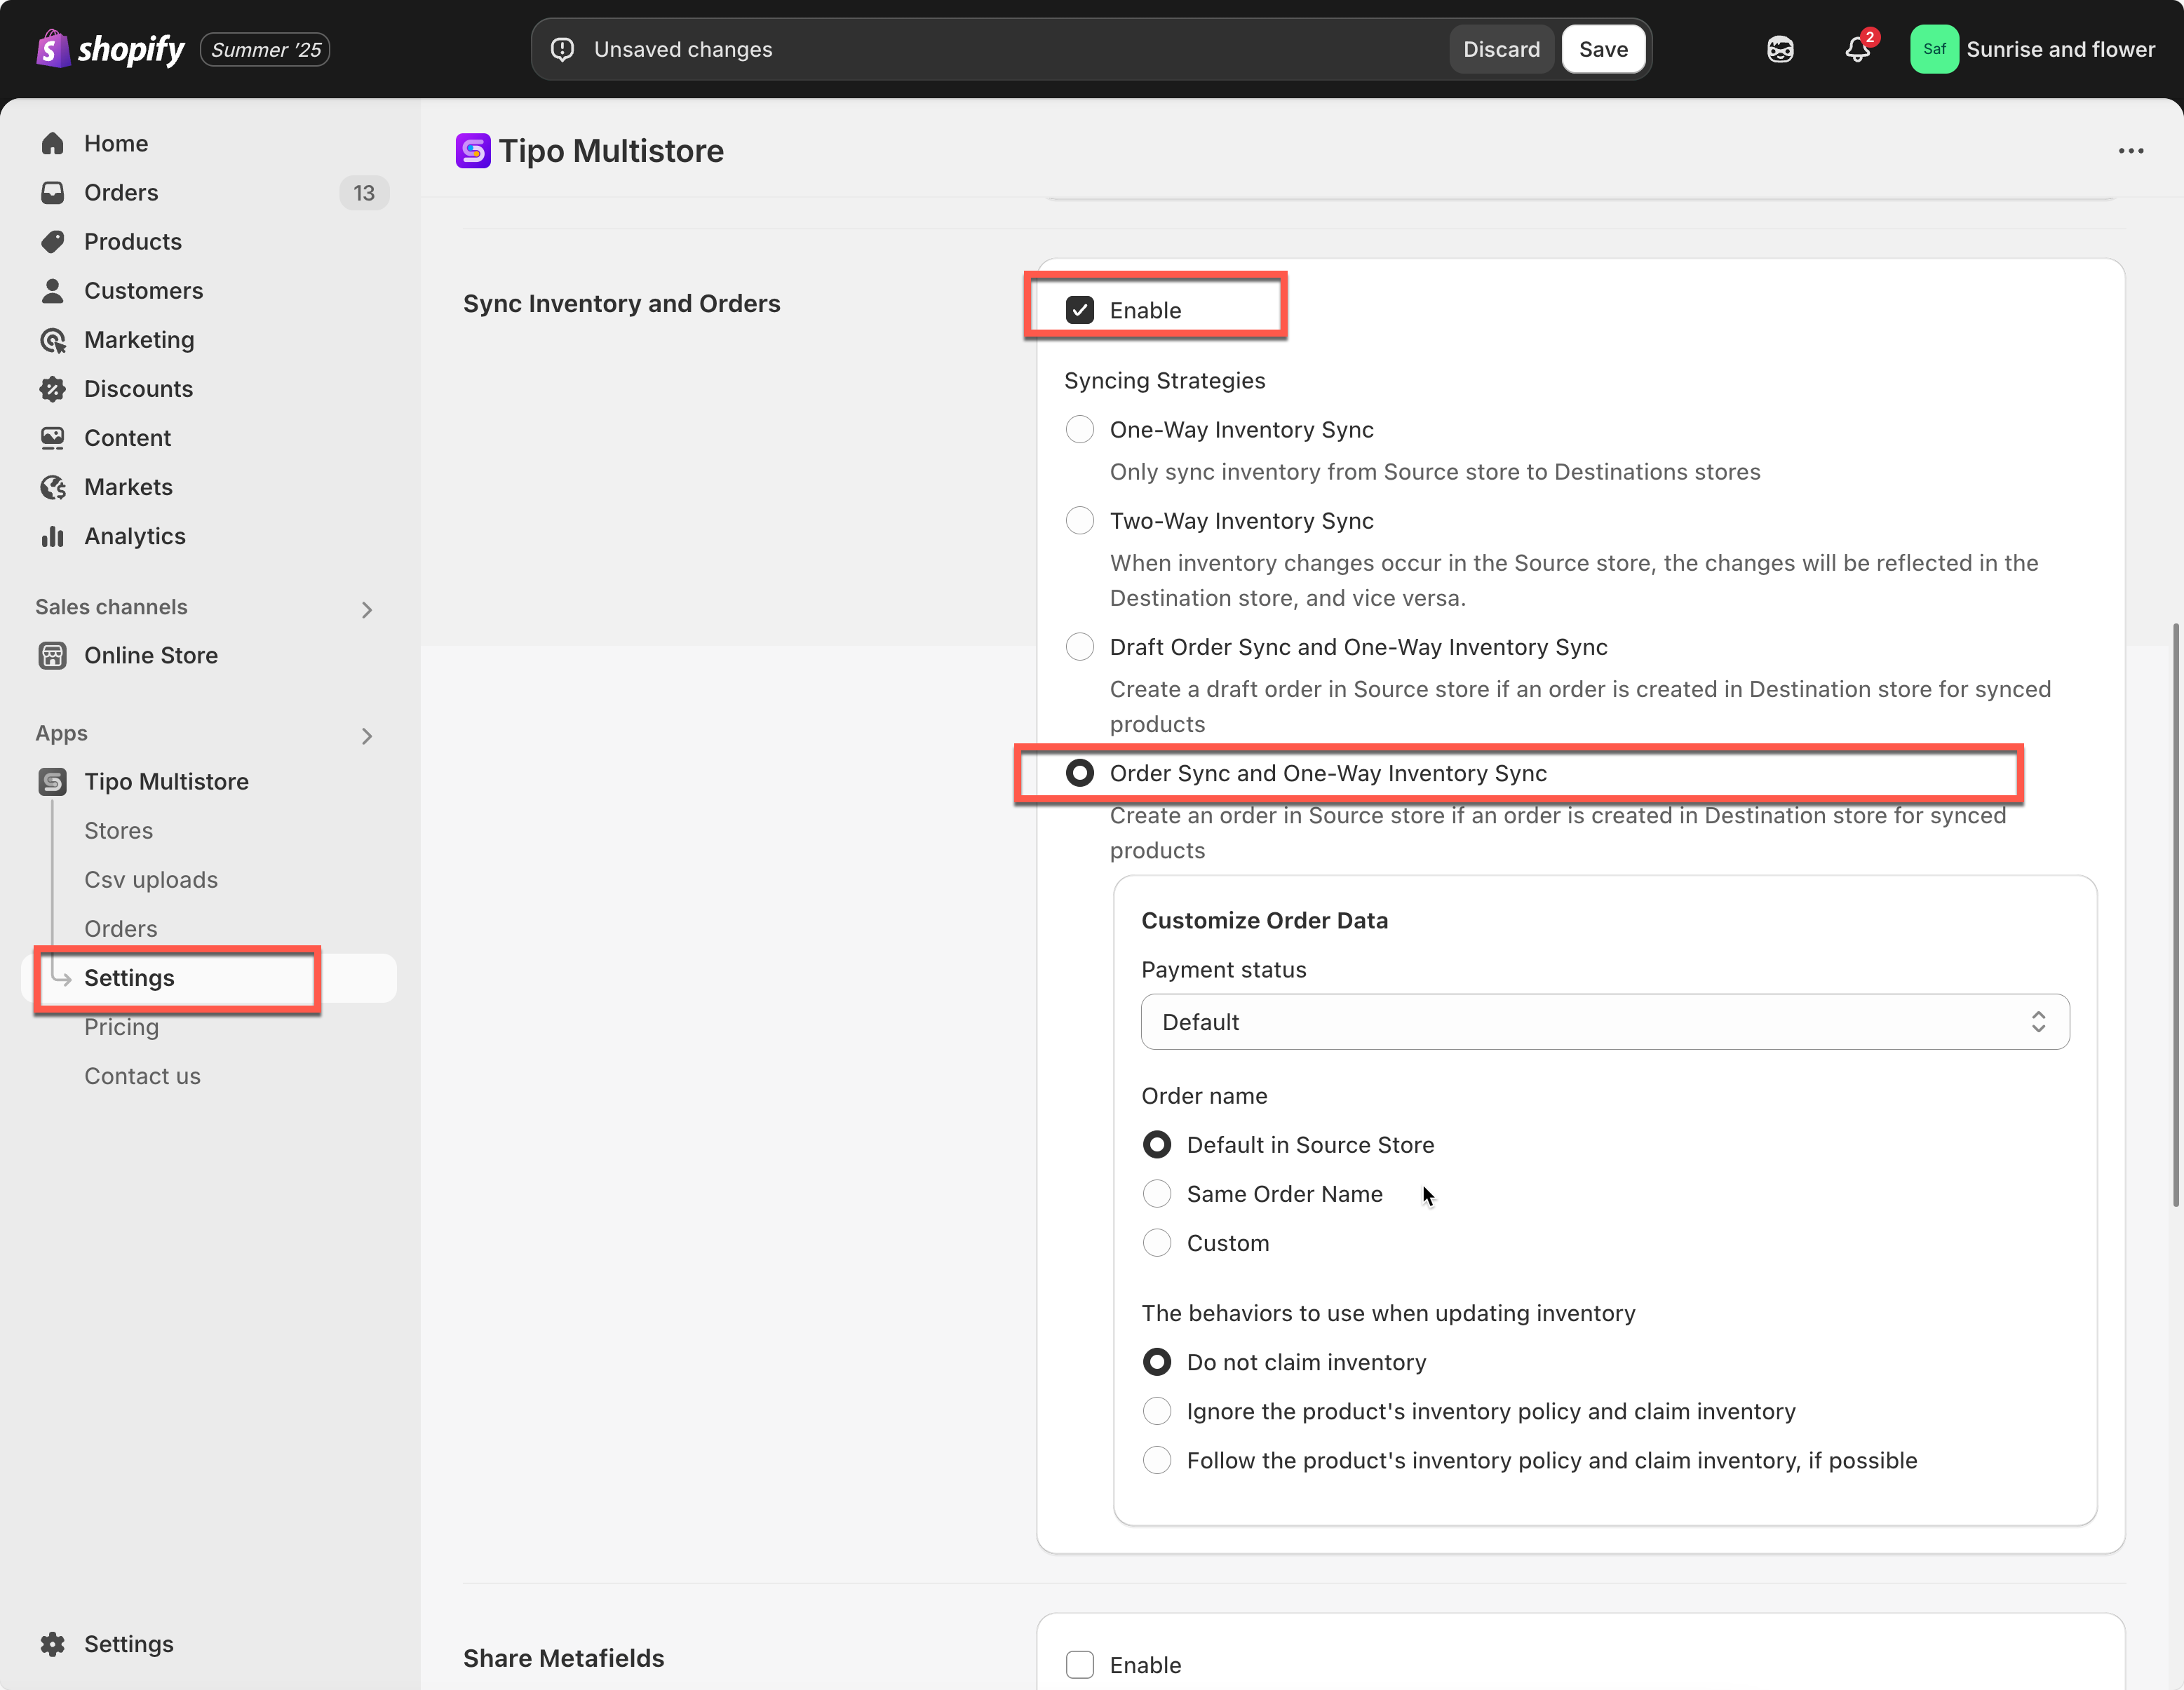Save the unsaved changes
This screenshot has width=2184, height=1690.
(1603, 49)
